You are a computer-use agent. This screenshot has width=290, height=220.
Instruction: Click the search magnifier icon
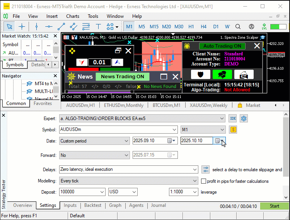(x=239, y=26)
